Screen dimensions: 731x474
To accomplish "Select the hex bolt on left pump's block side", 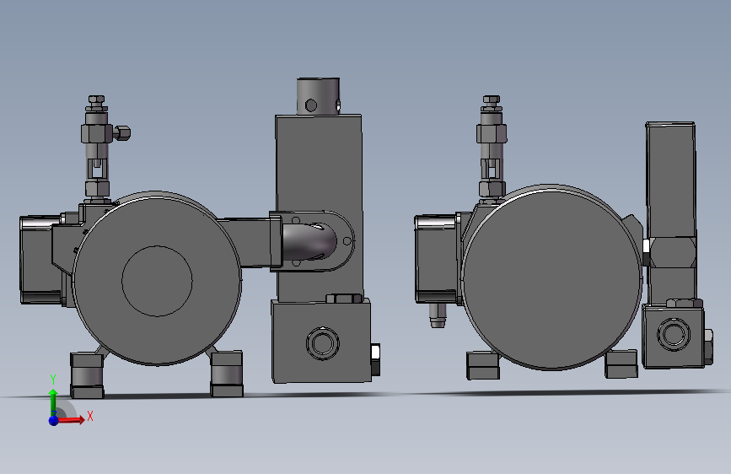I will [375, 359].
